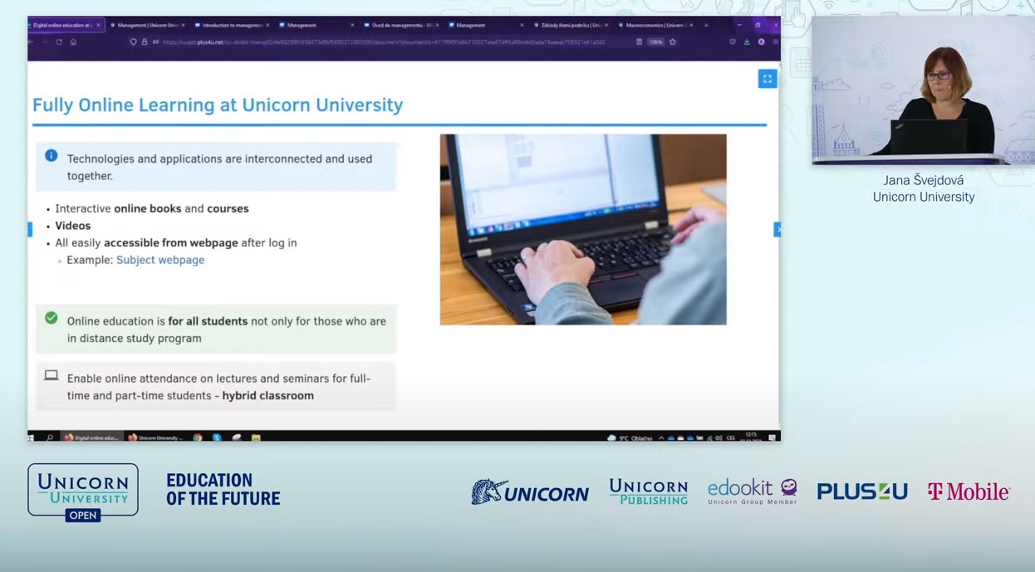The image size is (1035, 572).
Task: Open the Windows Start menu
Action: coord(32,437)
